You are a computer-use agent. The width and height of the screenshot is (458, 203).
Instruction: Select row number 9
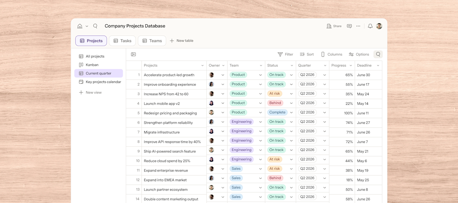(x=138, y=151)
